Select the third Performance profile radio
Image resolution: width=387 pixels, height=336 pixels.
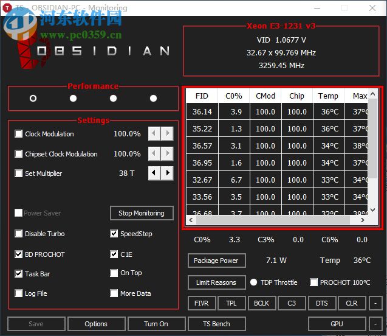coord(113,99)
